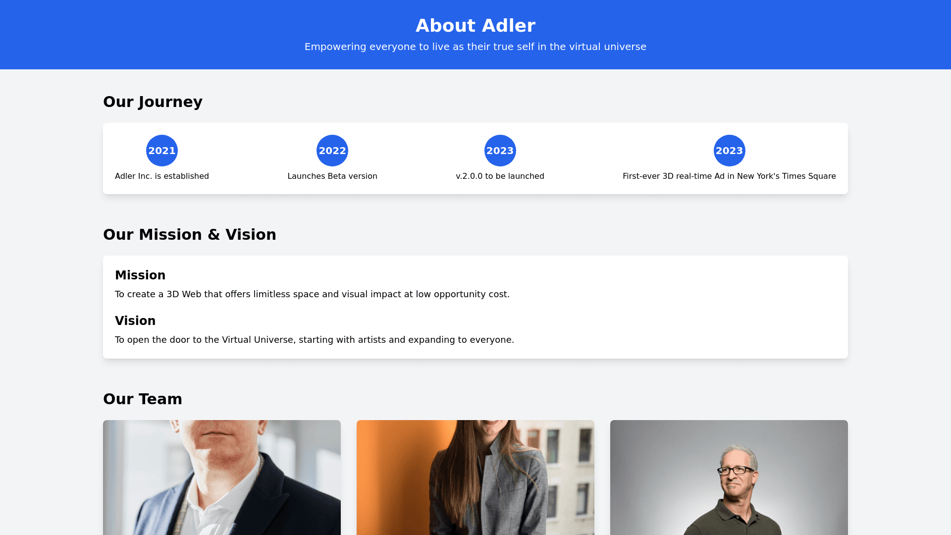Image resolution: width=951 pixels, height=535 pixels.
Task: Click the vision statement about Virtual Universe
Action: click(x=315, y=340)
